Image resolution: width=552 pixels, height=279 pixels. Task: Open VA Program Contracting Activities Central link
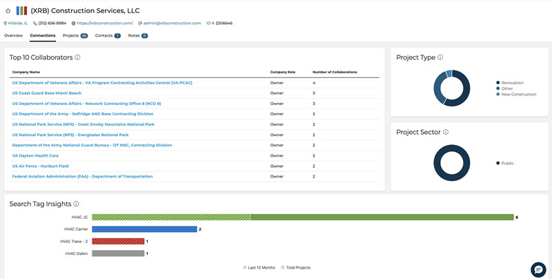pos(102,83)
